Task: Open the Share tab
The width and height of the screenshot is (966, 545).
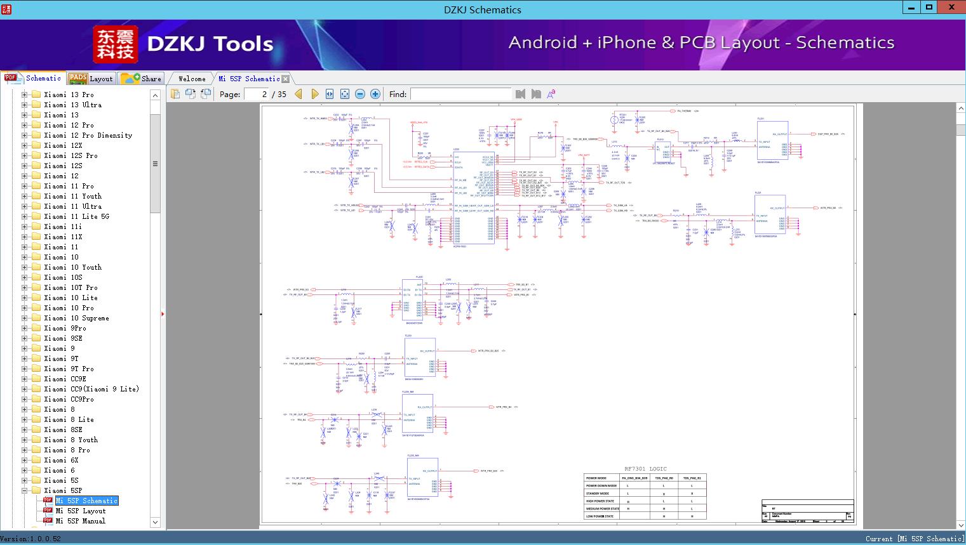Action: tap(142, 79)
